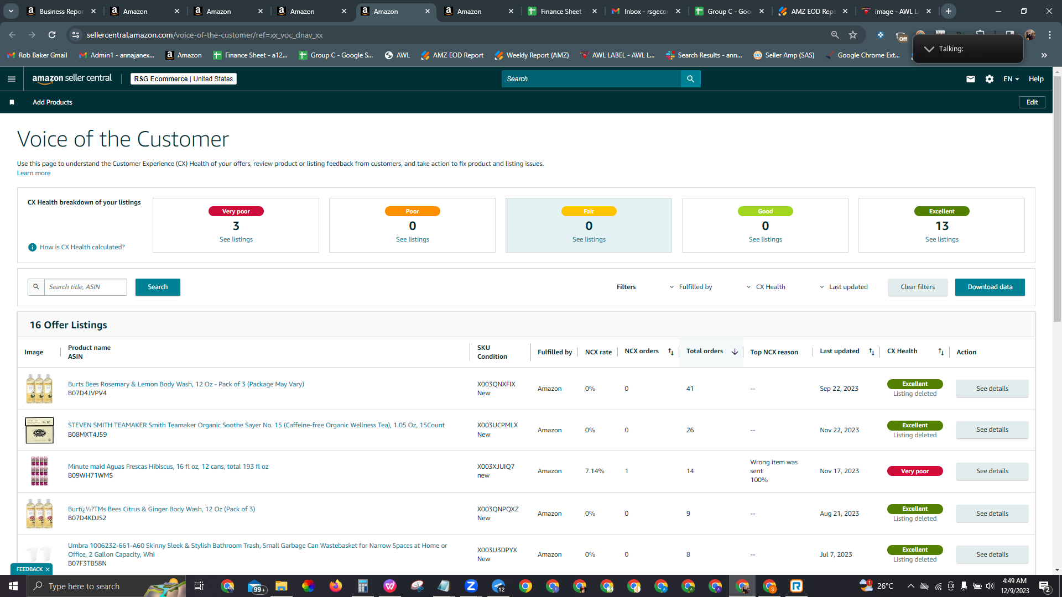Open the Weekly Report (AMZ) bookmark
The width and height of the screenshot is (1062, 597).
coord(532,55)
